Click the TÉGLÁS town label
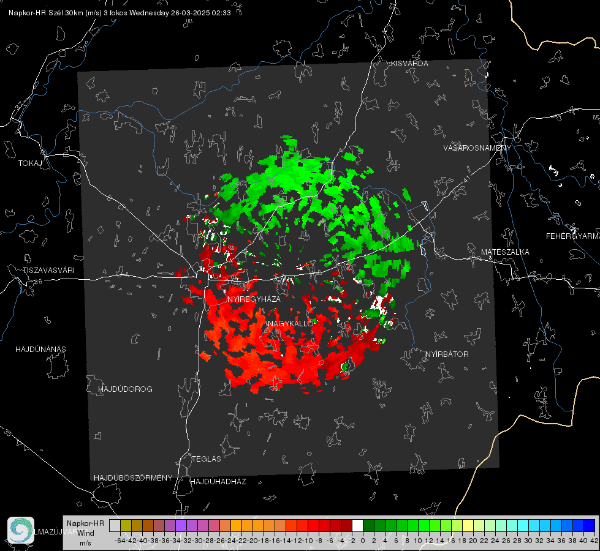 coord(207,459)
